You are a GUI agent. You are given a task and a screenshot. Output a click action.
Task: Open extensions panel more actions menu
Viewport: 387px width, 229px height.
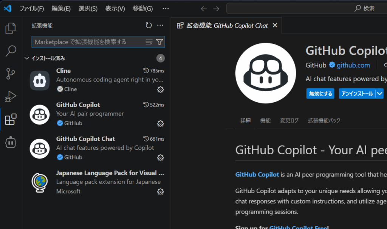coord(160,25)
